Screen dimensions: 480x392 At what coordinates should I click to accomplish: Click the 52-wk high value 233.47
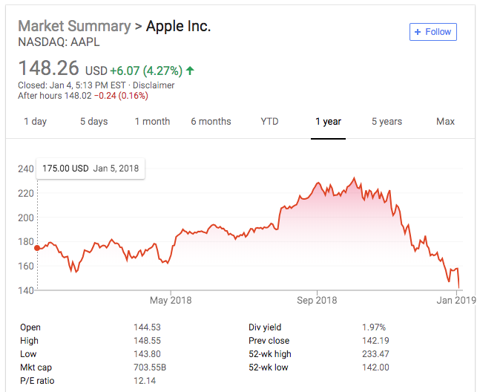click(x=375, y=354)
